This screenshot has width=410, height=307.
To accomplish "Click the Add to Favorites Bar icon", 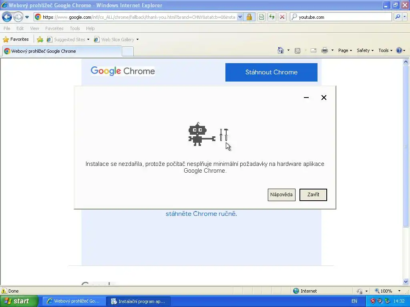I will (x=40, y=40).
